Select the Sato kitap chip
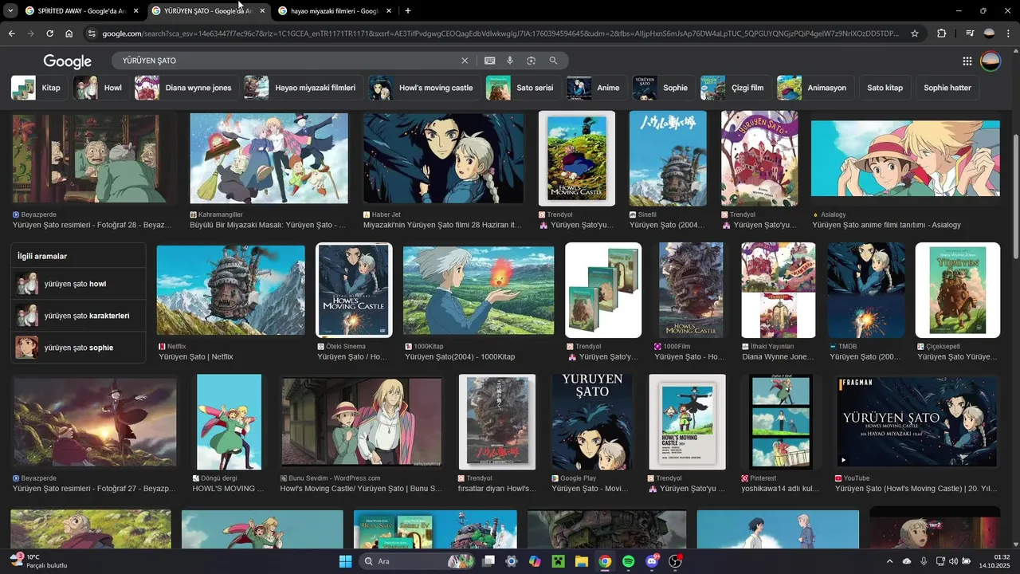This screenshot has width=1020, height=574. (885, 88)
